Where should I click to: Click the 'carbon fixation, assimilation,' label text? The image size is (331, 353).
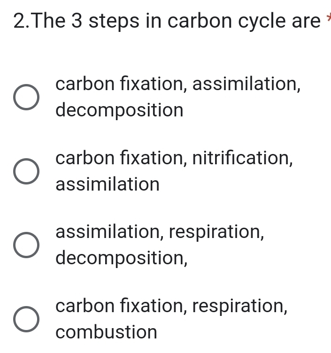[x=178, y=84]
